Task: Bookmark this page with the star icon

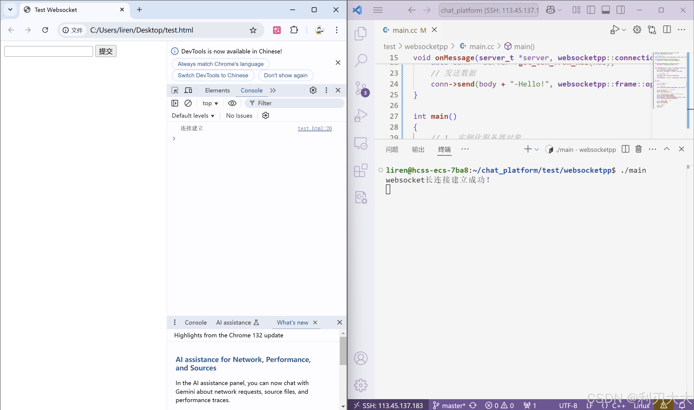Action: [253, 30]
